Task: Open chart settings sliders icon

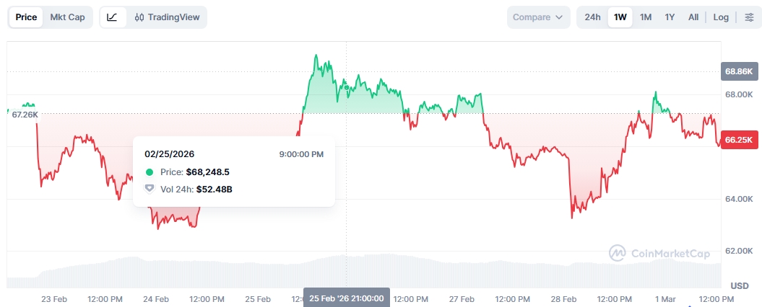Action: pyautogui.click(x=748, y=17)
